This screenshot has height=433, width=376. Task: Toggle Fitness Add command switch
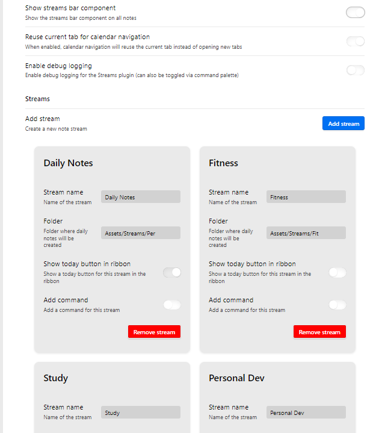[x=337, y=305]
